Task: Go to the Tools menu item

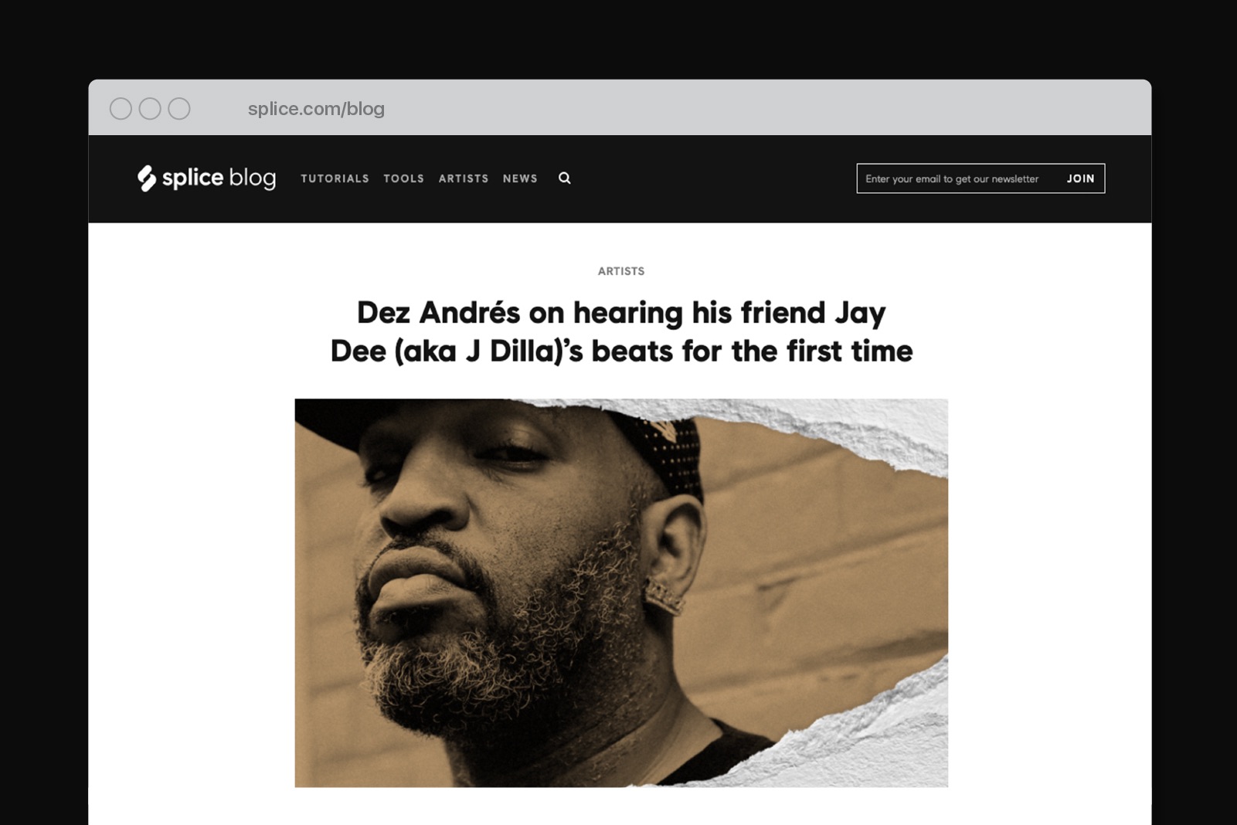Action: tap(404, 178)
